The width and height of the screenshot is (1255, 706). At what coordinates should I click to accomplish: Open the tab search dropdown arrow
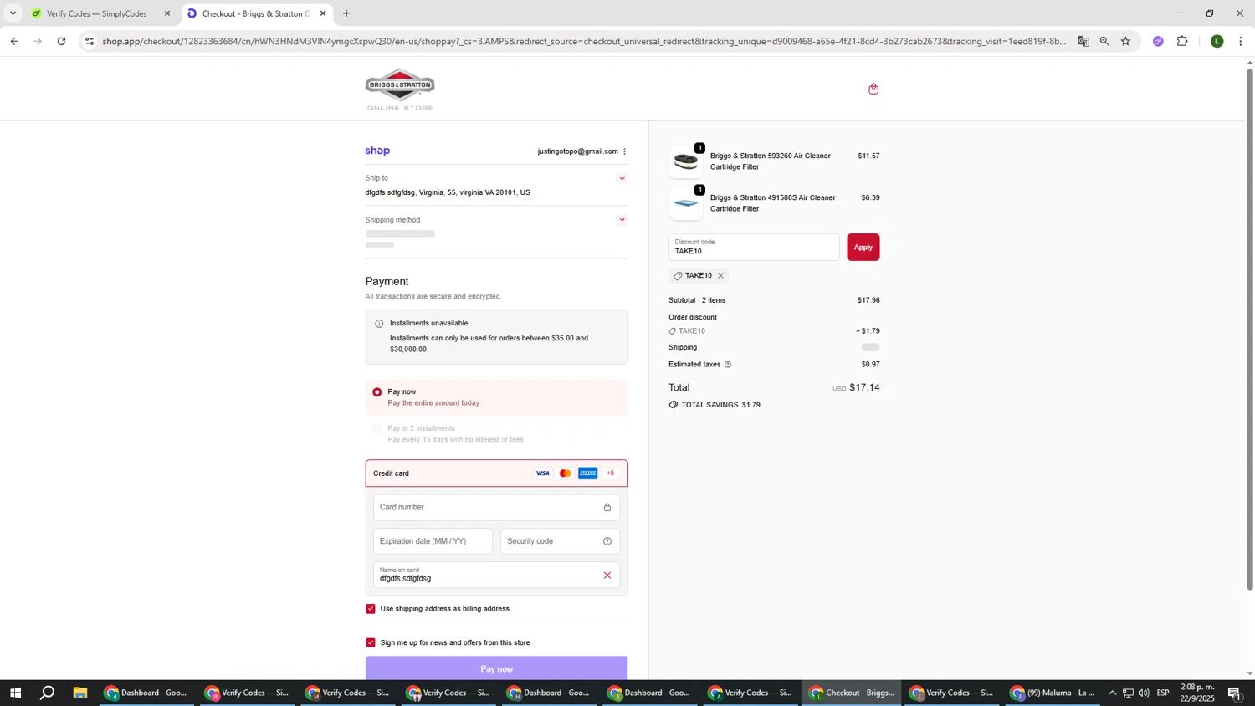[x=13, y=13]
